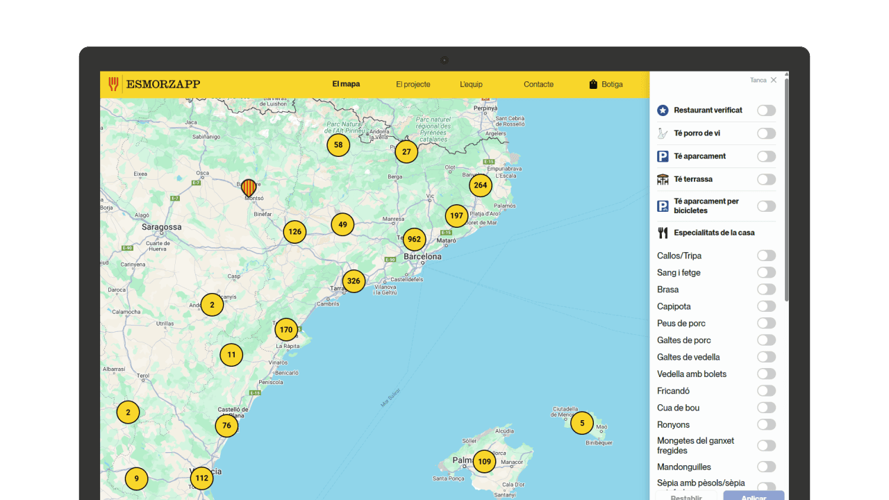Click the Barcelona city label on map

click(x=423, y=256)
